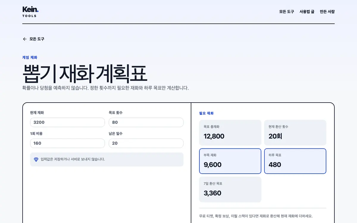Screen dimensions: 357x223
Task: Select the 하루 목표 card value 480
Action: point(275,165)
